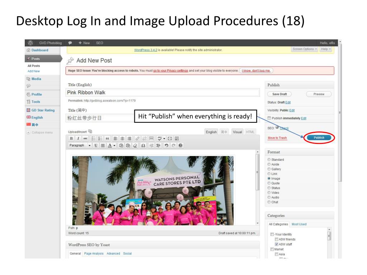Image resolution: width=367 pixels, height=275 pixels.
Task: Click the WordPress 3.4.2 update link
Action: pyautogui.click(x=146, y=50)
